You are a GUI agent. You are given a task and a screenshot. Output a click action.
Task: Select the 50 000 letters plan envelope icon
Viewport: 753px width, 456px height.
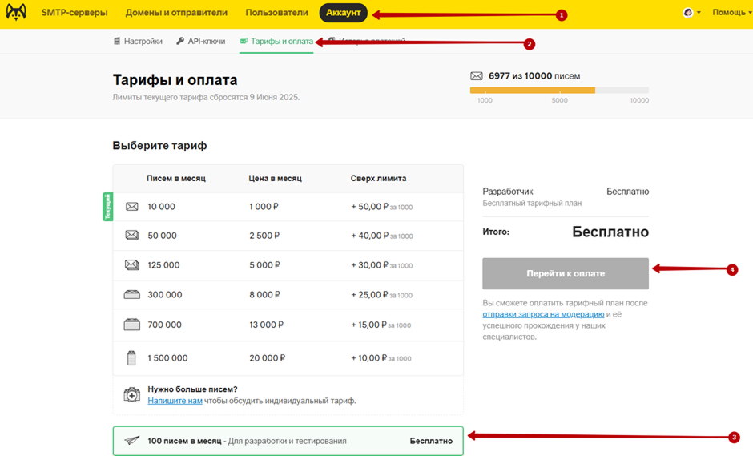point(132,236)
